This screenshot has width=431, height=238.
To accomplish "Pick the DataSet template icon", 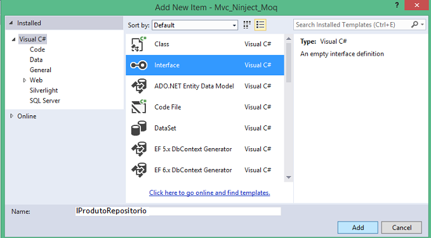I will click(x=139, y=128).
